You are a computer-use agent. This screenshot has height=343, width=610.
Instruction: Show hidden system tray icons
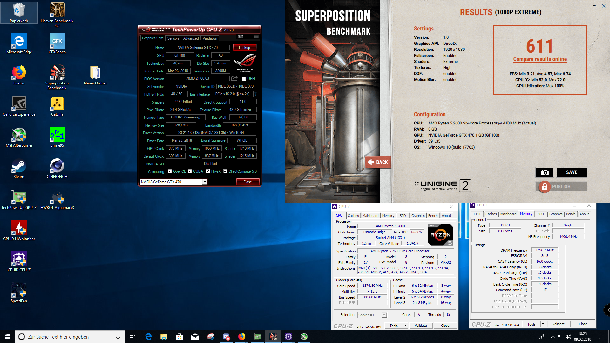[553, 337]
